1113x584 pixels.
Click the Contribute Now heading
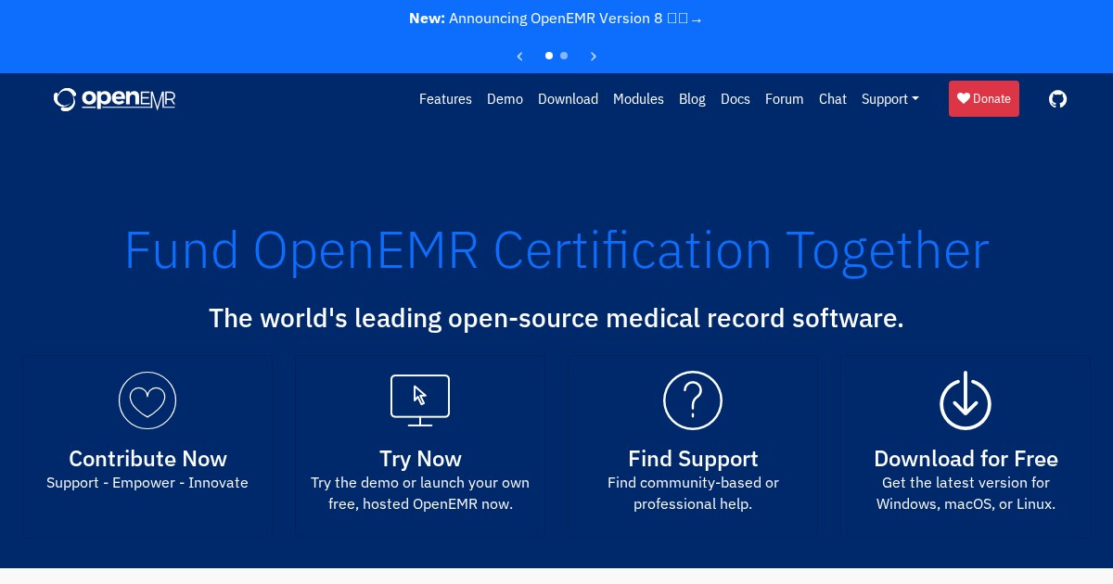pos(147,459)
